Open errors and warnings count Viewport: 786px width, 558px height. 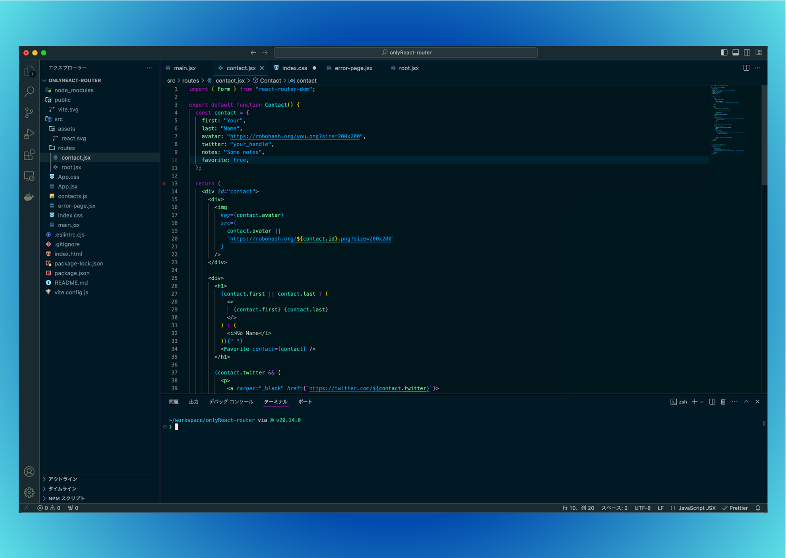(49, 508)
